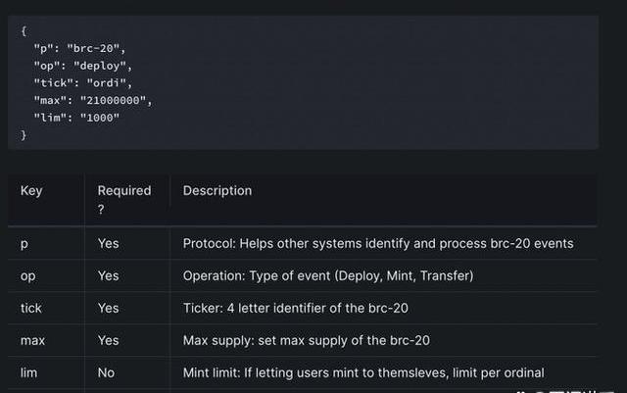Select the "op" key cell in the table
Image resolution: width=627 pixels, height=393 pixels.
tap(28, 276)
